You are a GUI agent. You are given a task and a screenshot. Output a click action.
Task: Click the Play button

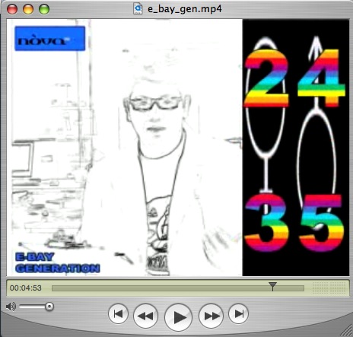click(178, 317)
